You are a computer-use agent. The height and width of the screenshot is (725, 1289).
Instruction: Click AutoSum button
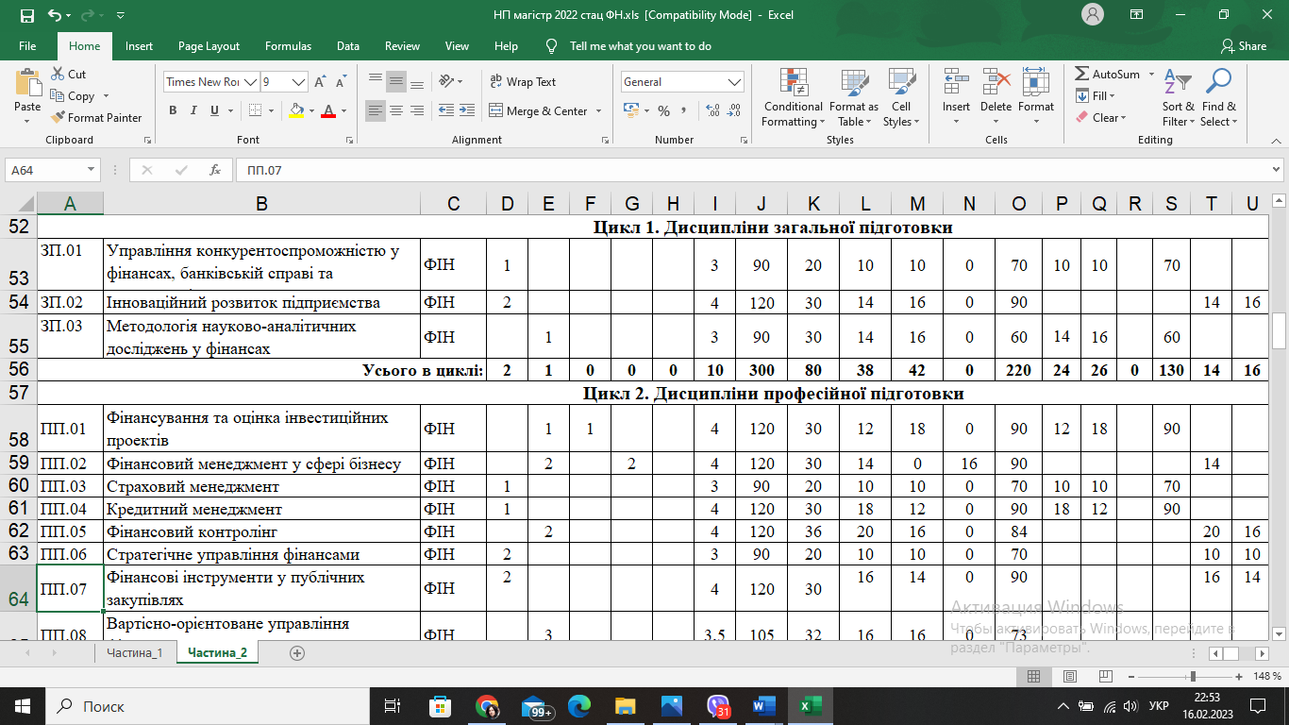tap(1108, 75)
